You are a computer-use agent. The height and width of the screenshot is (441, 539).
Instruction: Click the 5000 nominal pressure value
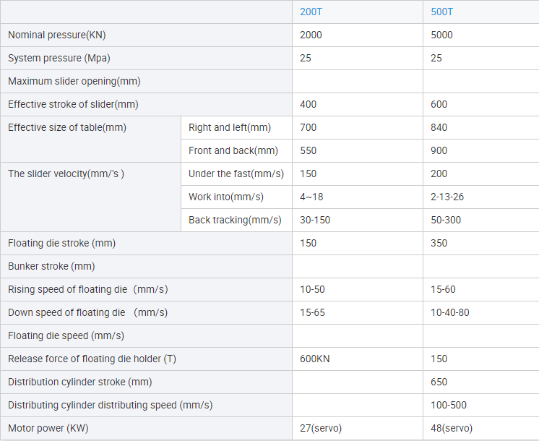[x=442, y=35]
